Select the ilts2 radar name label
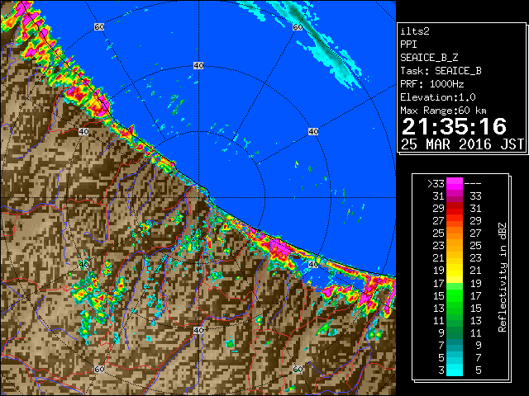529x396 pixels. point(415,31)
